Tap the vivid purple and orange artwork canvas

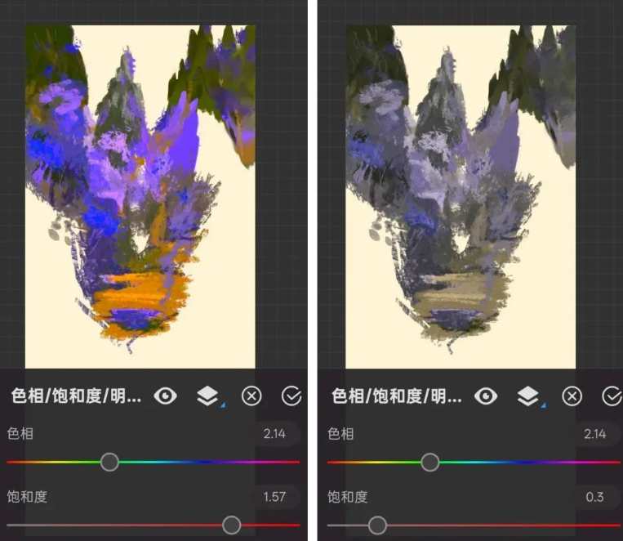140,196
